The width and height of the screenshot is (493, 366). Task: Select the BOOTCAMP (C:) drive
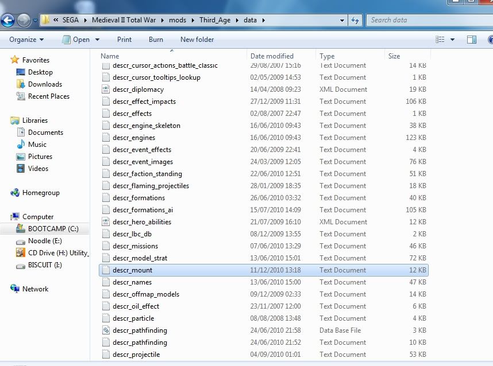tap(53, 228)
